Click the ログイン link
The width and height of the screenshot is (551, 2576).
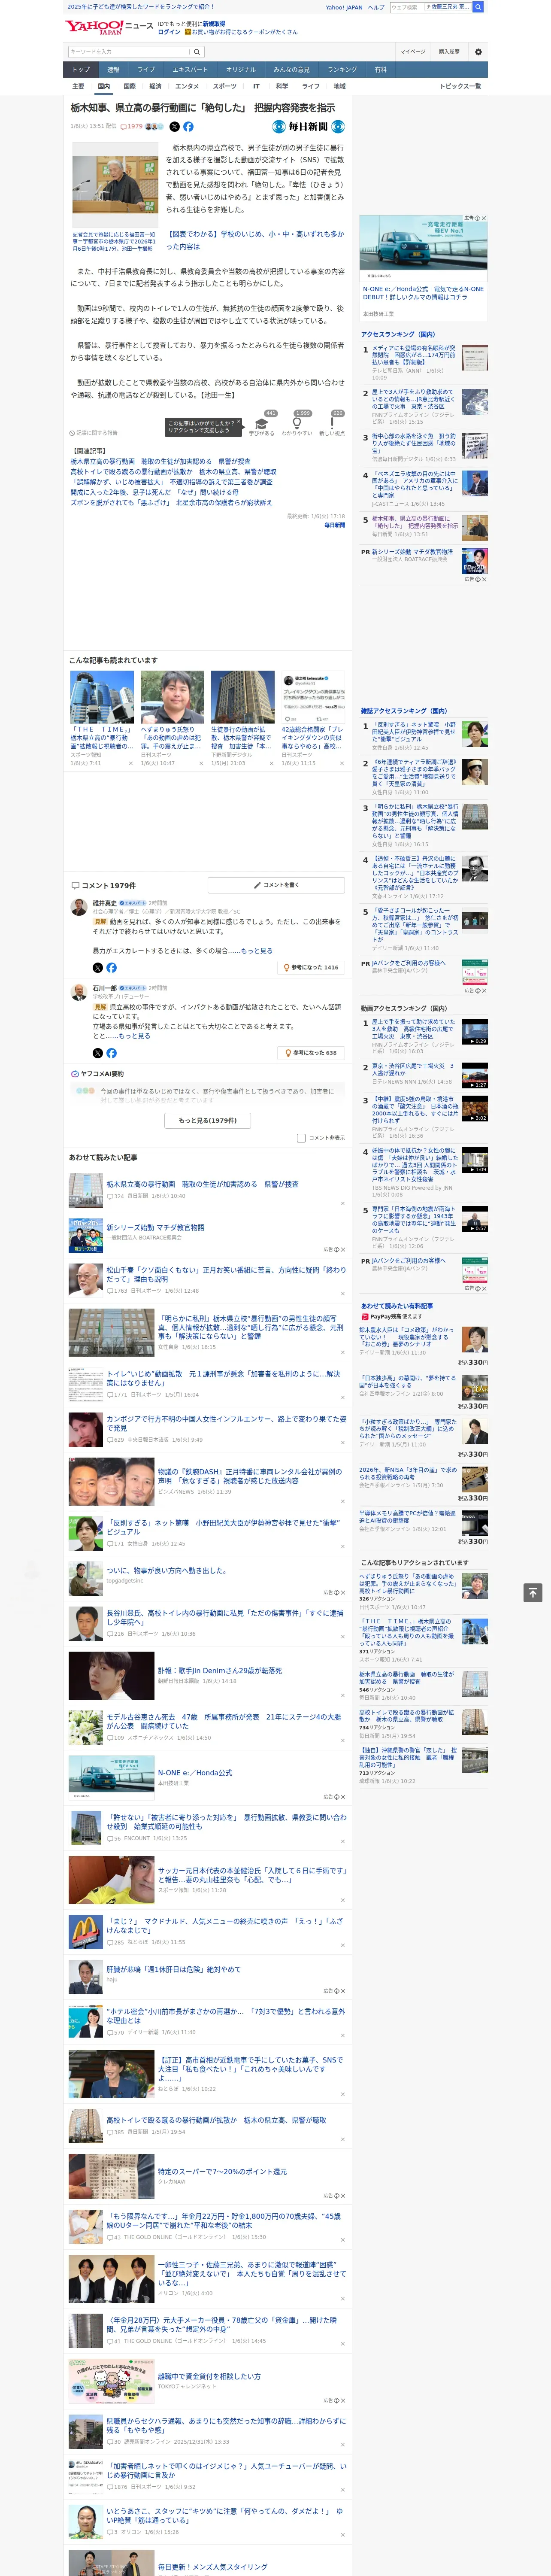coord(169,32)
